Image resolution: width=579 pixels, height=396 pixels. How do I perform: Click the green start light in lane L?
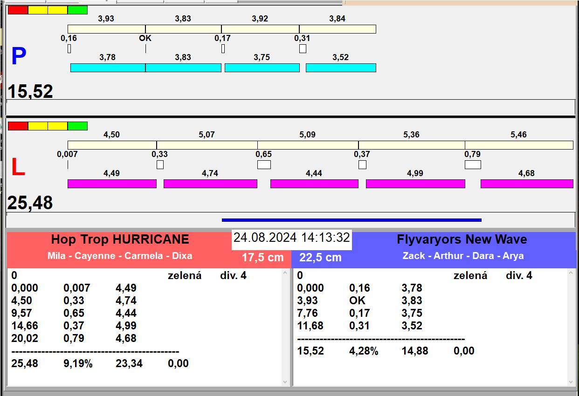(x=77, y=126)
